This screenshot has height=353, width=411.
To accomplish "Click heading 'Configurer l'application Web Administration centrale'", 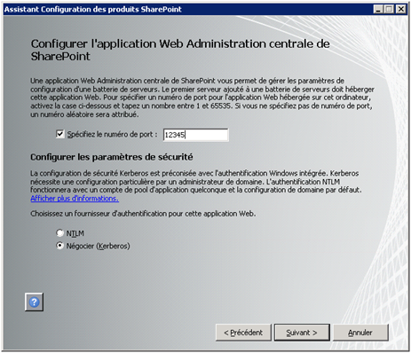I will pos(180,50).
